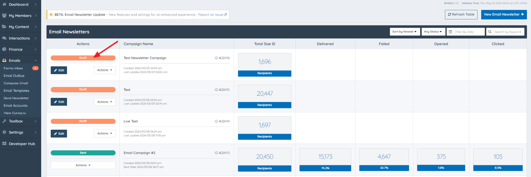Edit the Test Newsletter Campaign

point(59,70)
